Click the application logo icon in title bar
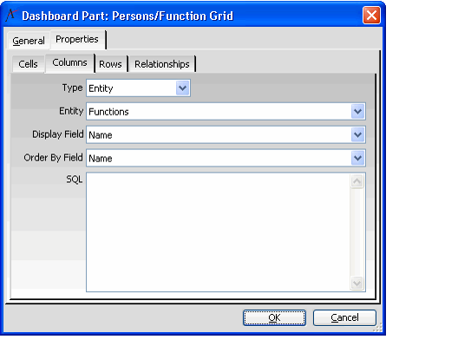458x346 pixels. click(11, 16)
